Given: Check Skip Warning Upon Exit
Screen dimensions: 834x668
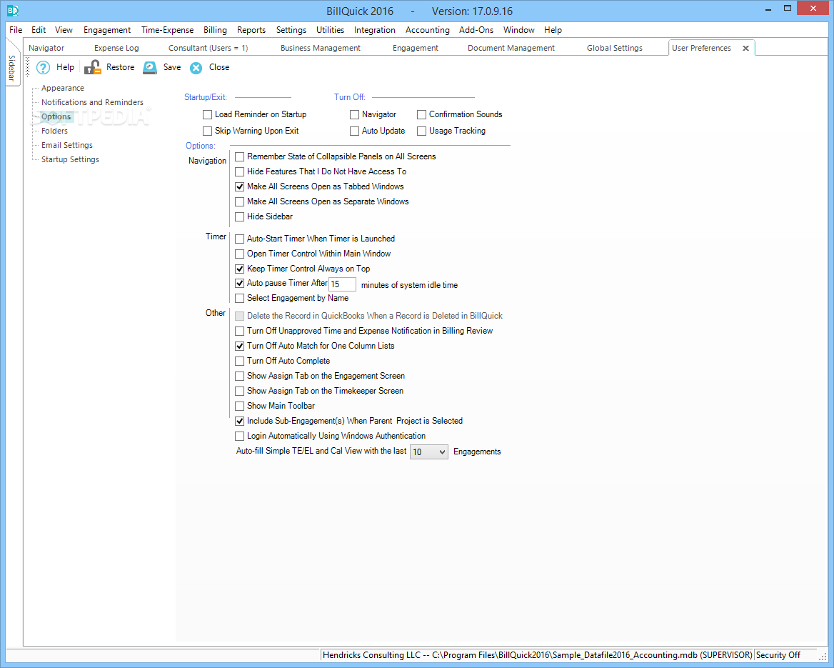Looking at the screenshot, I should click(x=208, y=131).
